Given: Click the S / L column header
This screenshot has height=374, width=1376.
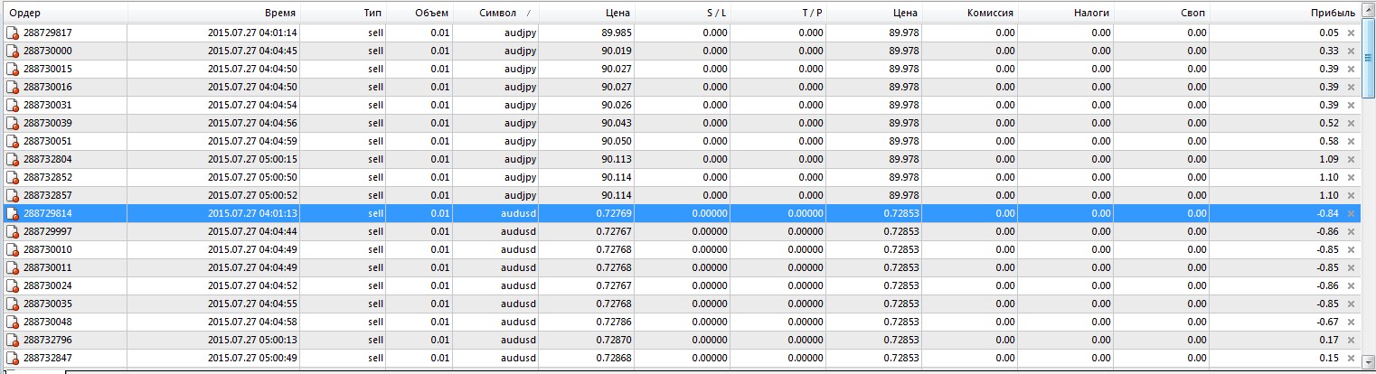Looking at the screenshot, I should 683,14.
